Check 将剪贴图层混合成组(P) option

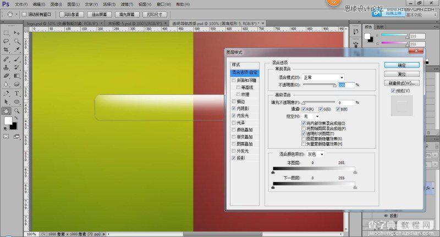click(x=304, y=128)
